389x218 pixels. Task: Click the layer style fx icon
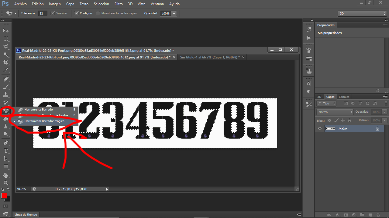[x=337, y=215]
